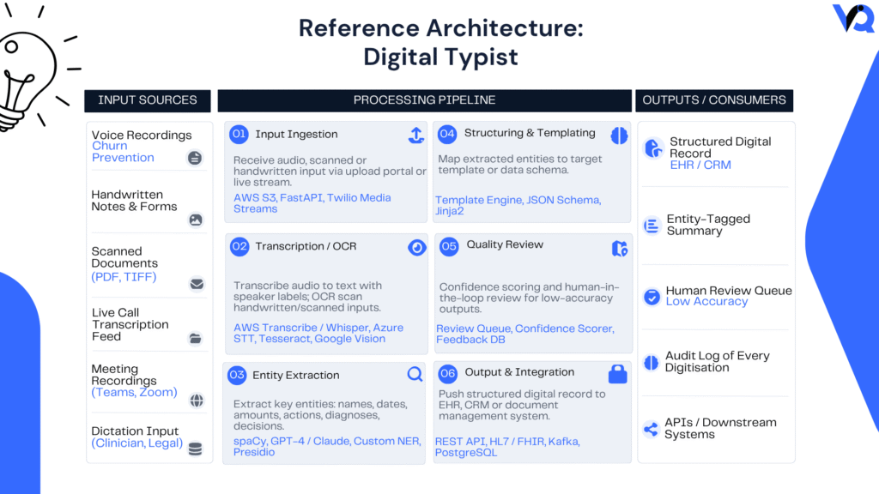Click the 'Structuring & Templating' heading
The height and width of the screenshot is (494, 879).
coord(530,133)
